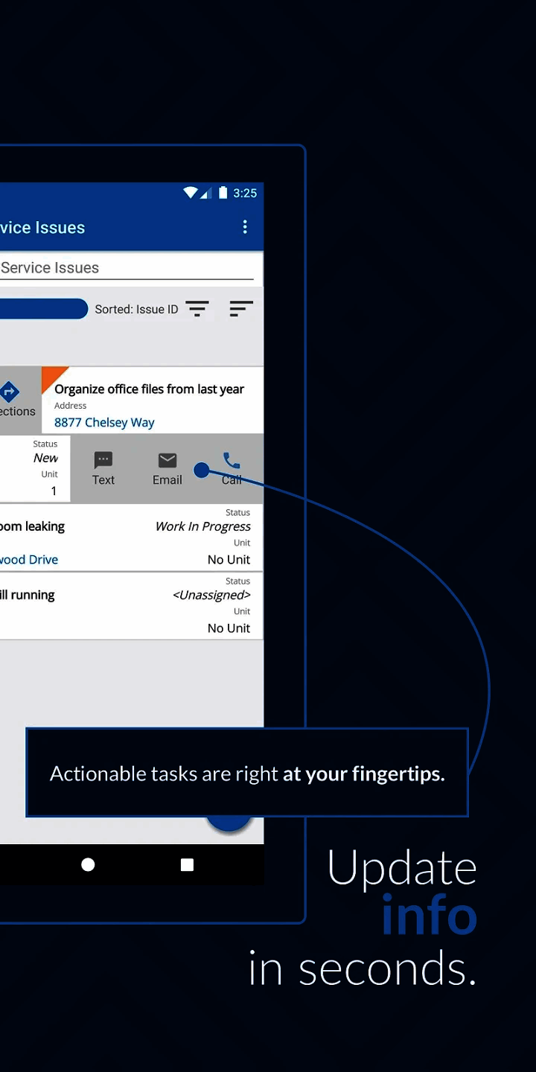Toggle the sort order icon
Viewport: 536px width, 1072px height.
pyautogui.click(x=241, y=309)
